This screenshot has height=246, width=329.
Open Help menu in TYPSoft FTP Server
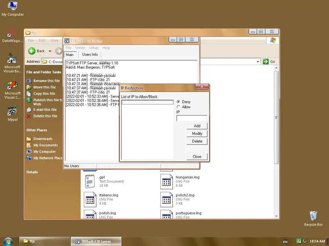[106, 48]
